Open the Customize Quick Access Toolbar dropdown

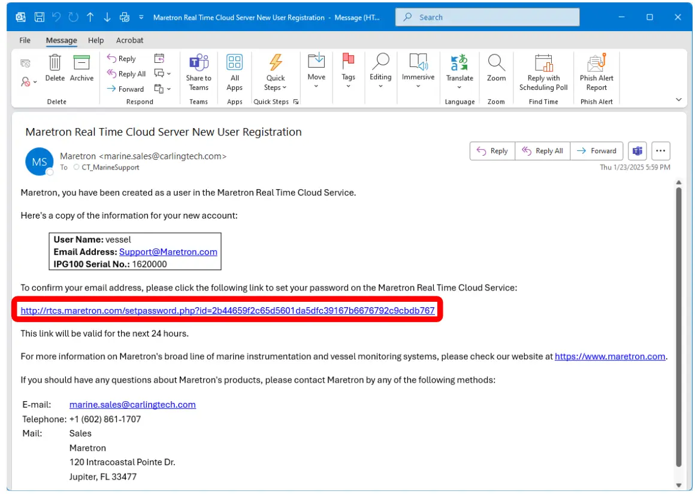click(141, 17)
